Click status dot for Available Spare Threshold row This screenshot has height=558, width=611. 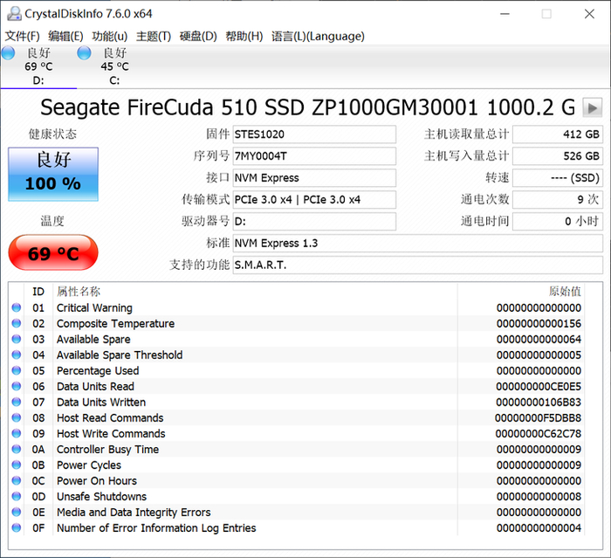click(x=17, y=355)
